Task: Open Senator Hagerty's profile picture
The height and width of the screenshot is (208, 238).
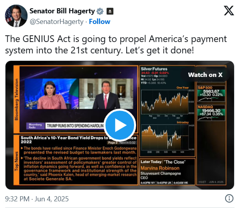Action: [16, 16]
